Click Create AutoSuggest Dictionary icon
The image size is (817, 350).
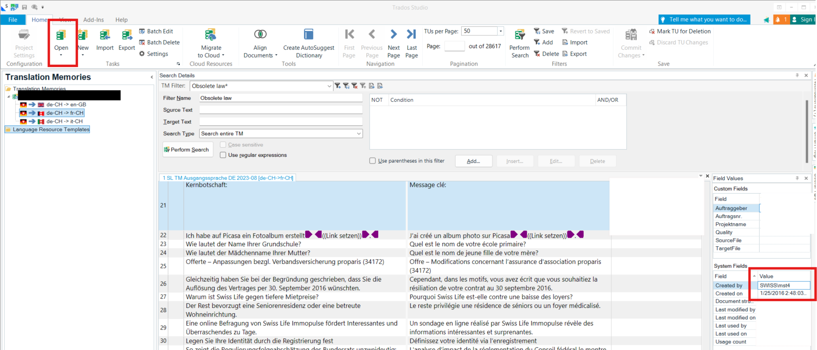[x=308, y=34]
